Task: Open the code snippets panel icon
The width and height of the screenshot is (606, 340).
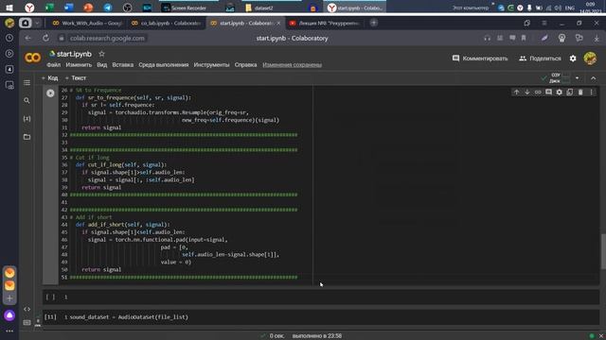Action: pos(27,309)
